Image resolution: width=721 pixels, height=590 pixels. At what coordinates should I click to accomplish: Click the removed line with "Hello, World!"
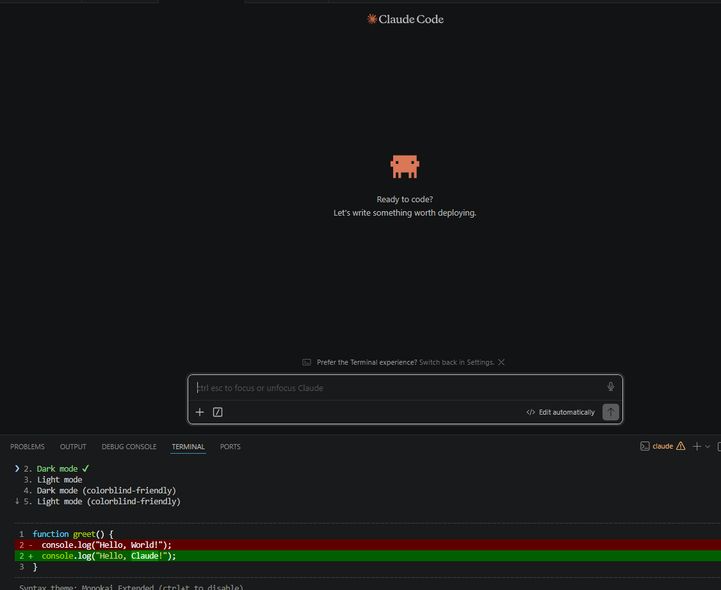click(x=368, y=545)
